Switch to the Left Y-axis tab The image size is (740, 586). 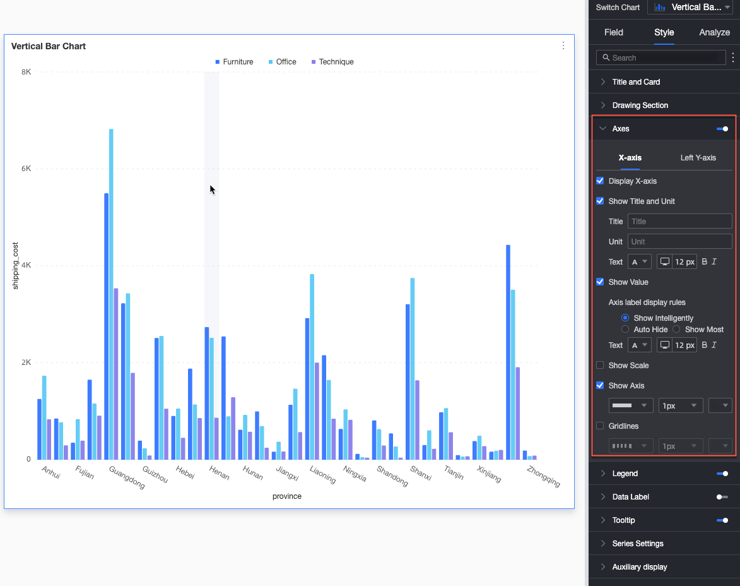[x=698, y=158]
